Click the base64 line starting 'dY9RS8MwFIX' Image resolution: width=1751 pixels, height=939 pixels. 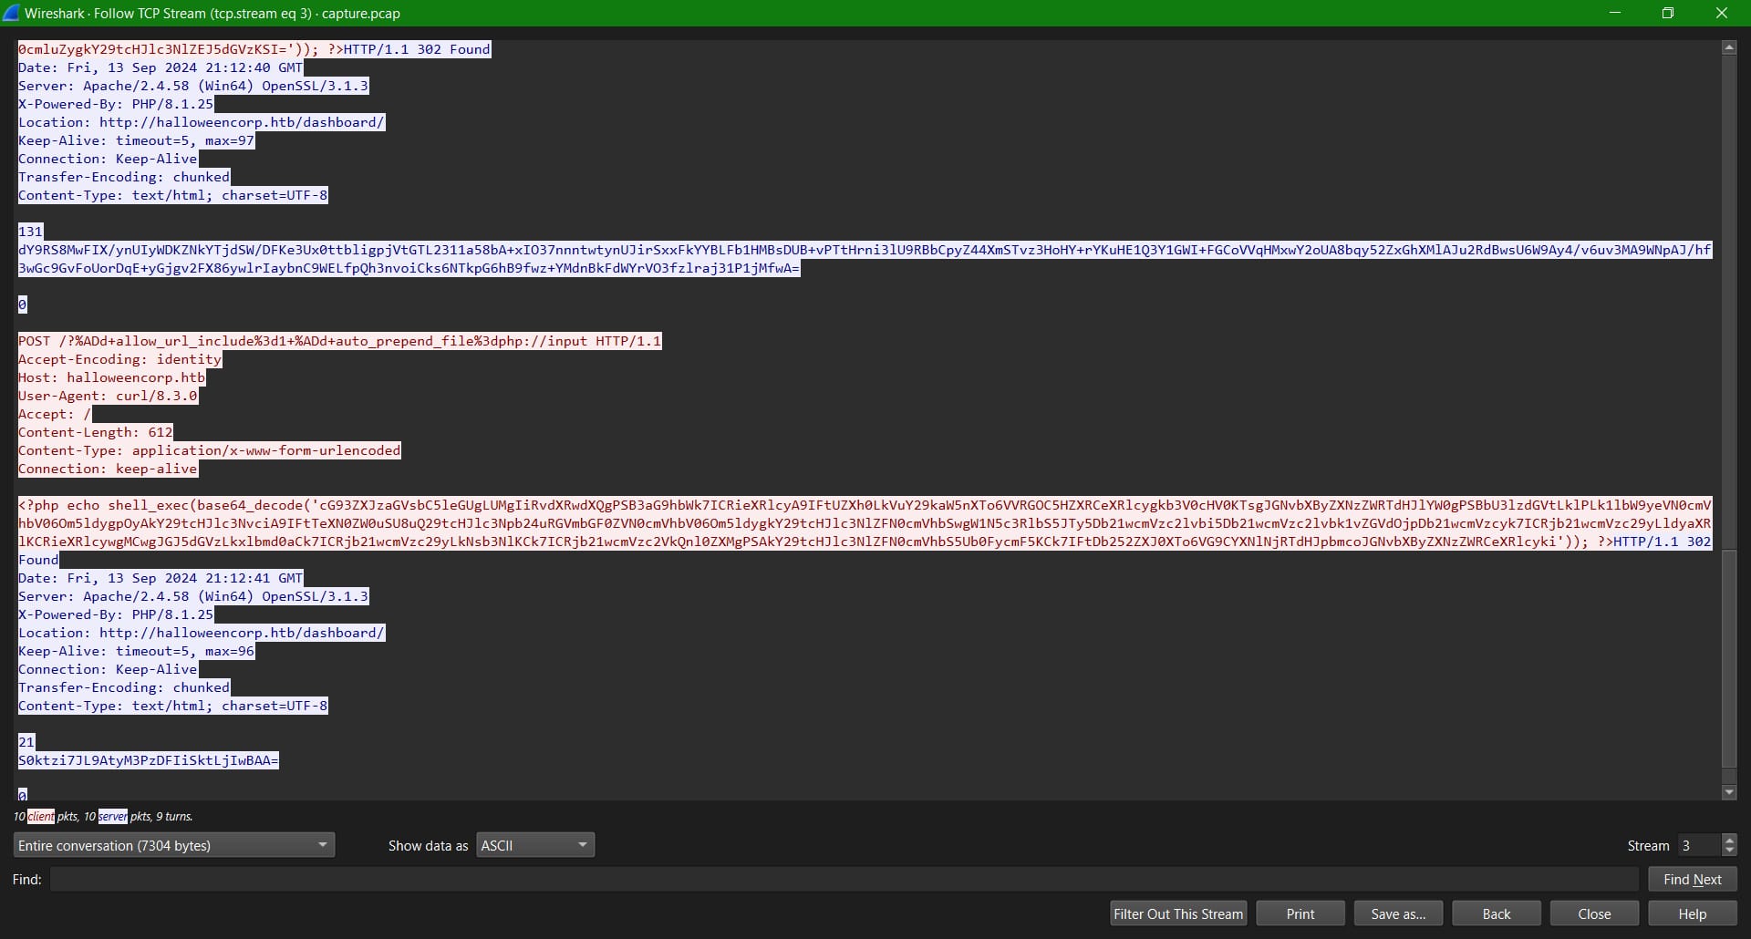click(x=865, y=250)
